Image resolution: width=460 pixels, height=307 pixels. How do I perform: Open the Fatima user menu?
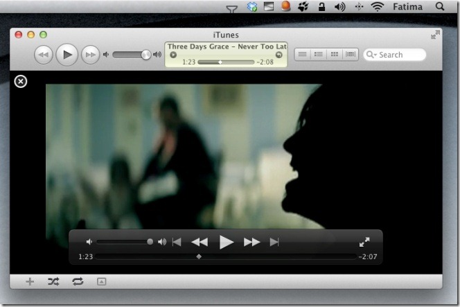pyautogui.click(x=408, y=6)
